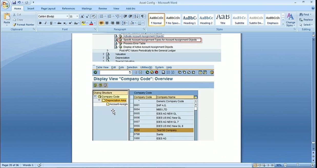Switch to the References tab
The image size is (317, 168).
coord(68,8)
